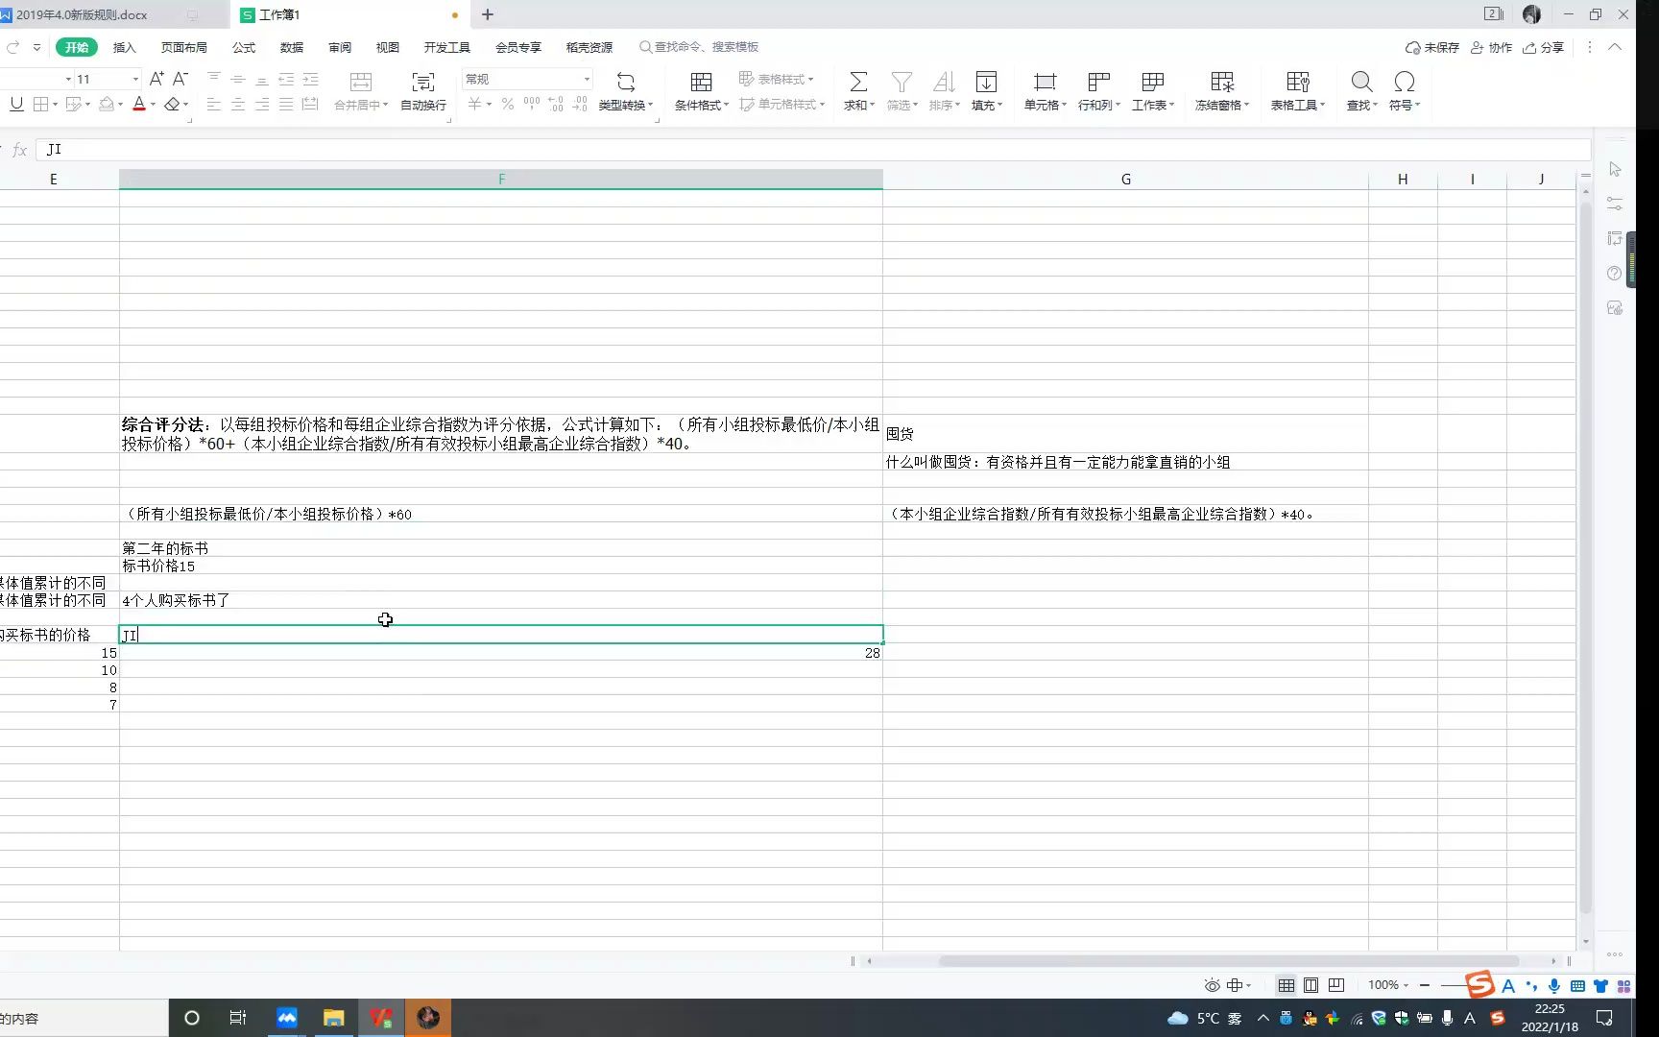This screenshot has width=1659, height=1037.
Task: Open the 页面布局 Page Layout tab
Action: [184, 47]
